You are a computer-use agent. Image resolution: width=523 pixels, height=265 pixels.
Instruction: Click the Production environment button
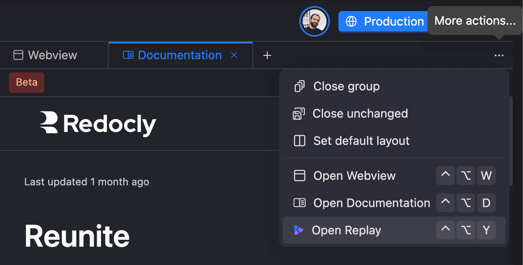click(384, 21)
